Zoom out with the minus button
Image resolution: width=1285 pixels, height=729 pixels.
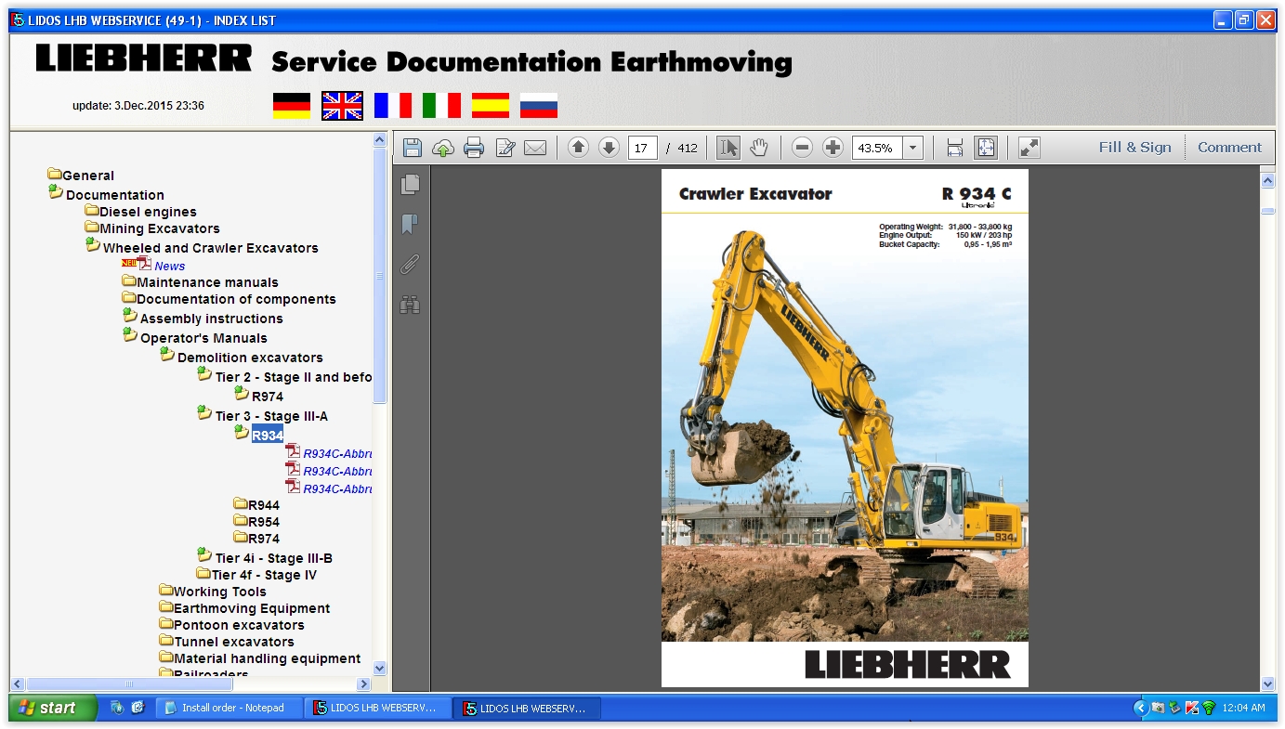(803, 148)
